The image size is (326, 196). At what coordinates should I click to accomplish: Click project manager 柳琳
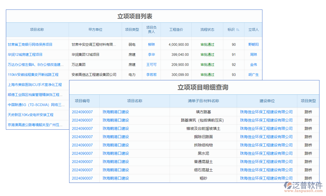click(x=151, y=44)
